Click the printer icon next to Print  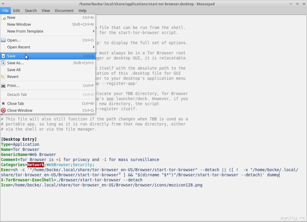[x=3, y=85]
